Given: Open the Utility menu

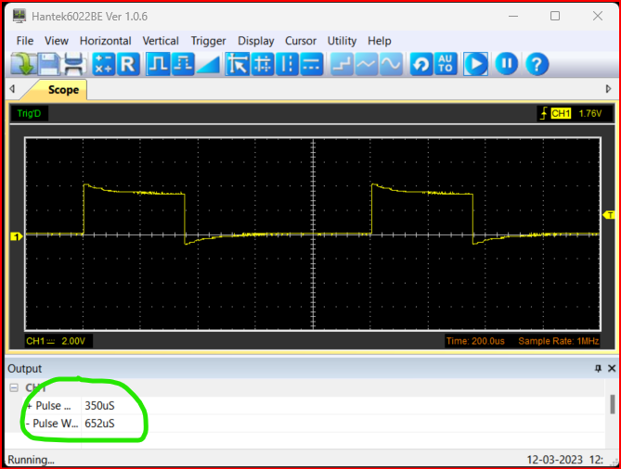Looking at the screenshot, I should pyautogui.click(x=342, y=41).
